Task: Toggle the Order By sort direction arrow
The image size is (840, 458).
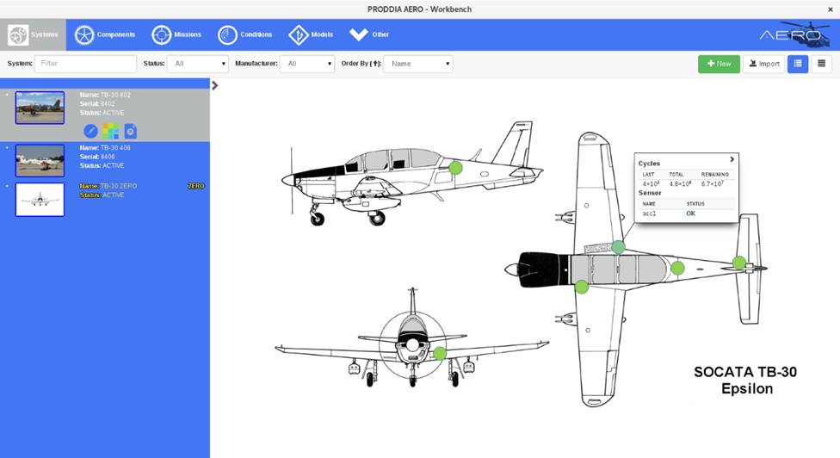Action: tap(375, 63)
